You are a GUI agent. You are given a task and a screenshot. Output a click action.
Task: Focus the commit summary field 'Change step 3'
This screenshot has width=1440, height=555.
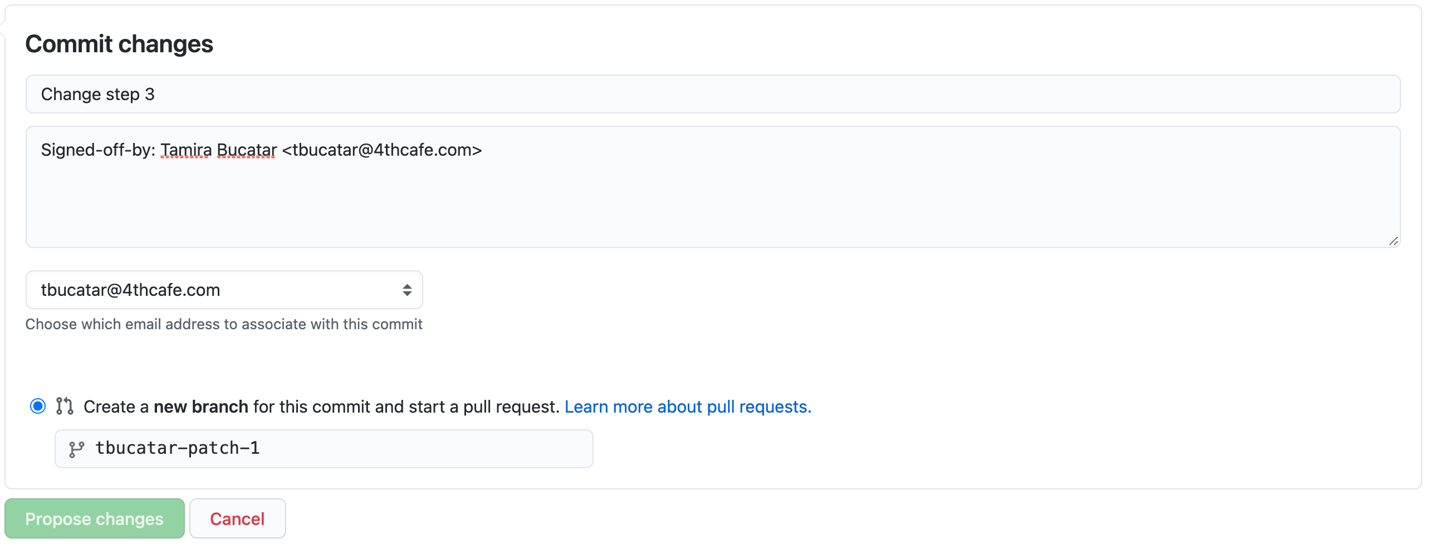tap(713, 95)
